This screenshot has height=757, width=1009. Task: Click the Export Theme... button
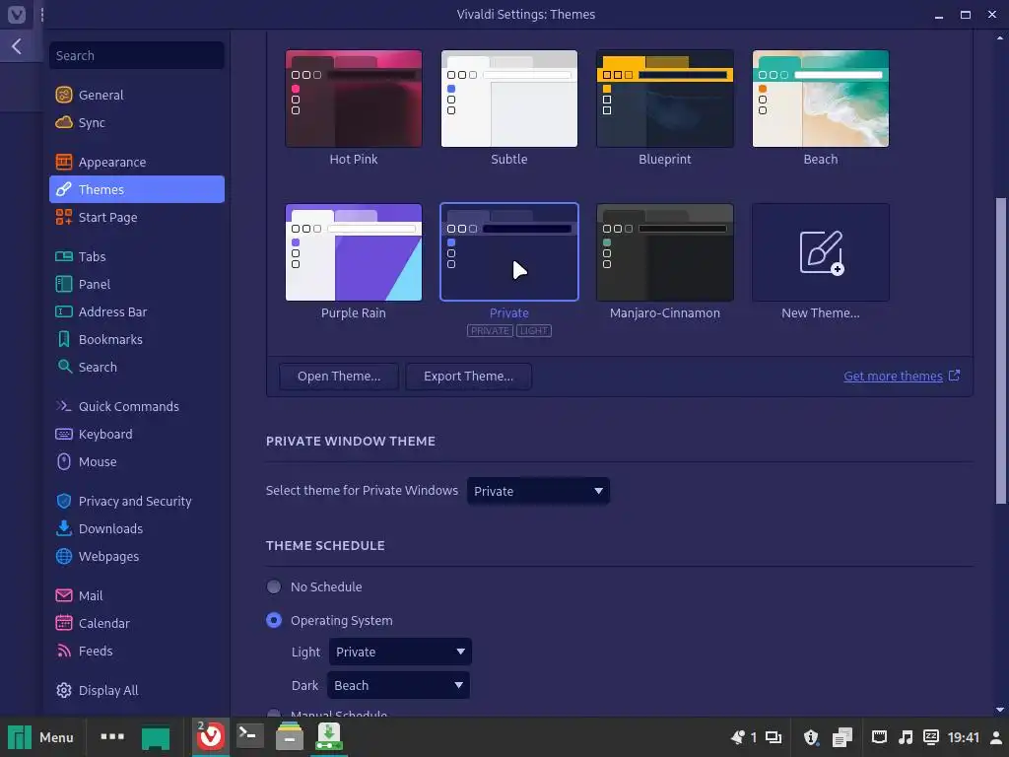click(x=468, y=377)
